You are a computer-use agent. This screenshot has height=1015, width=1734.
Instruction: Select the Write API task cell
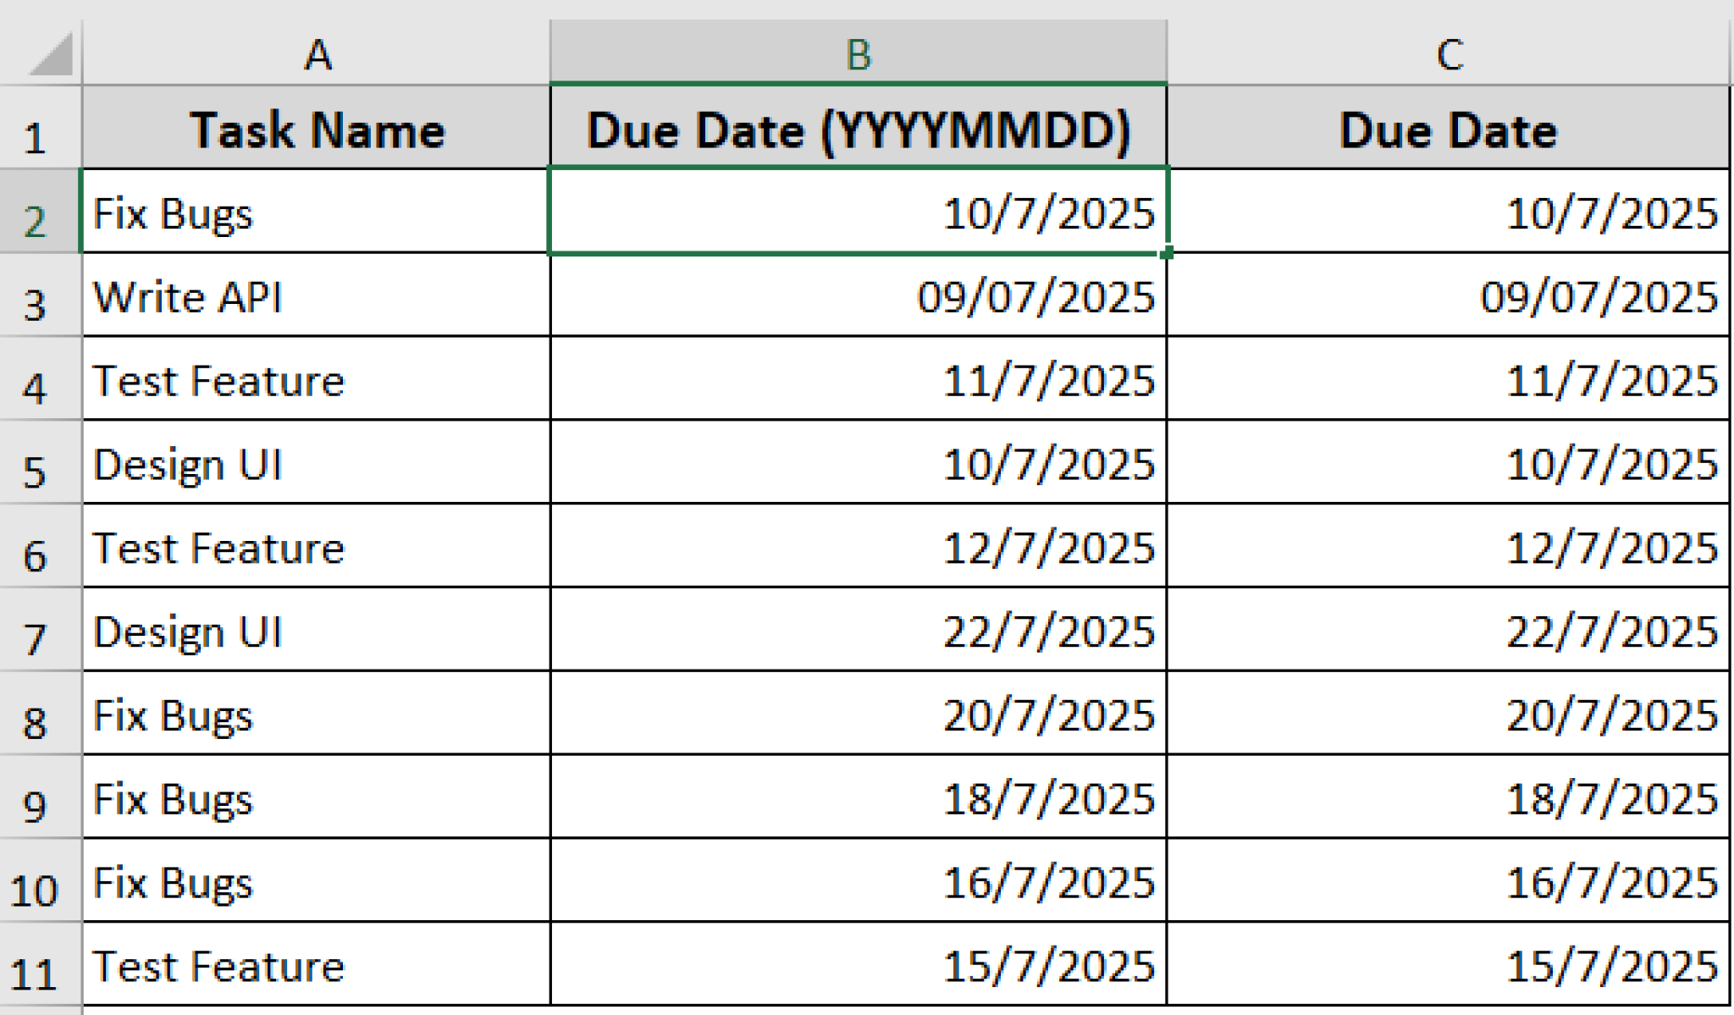coord(318,297)
